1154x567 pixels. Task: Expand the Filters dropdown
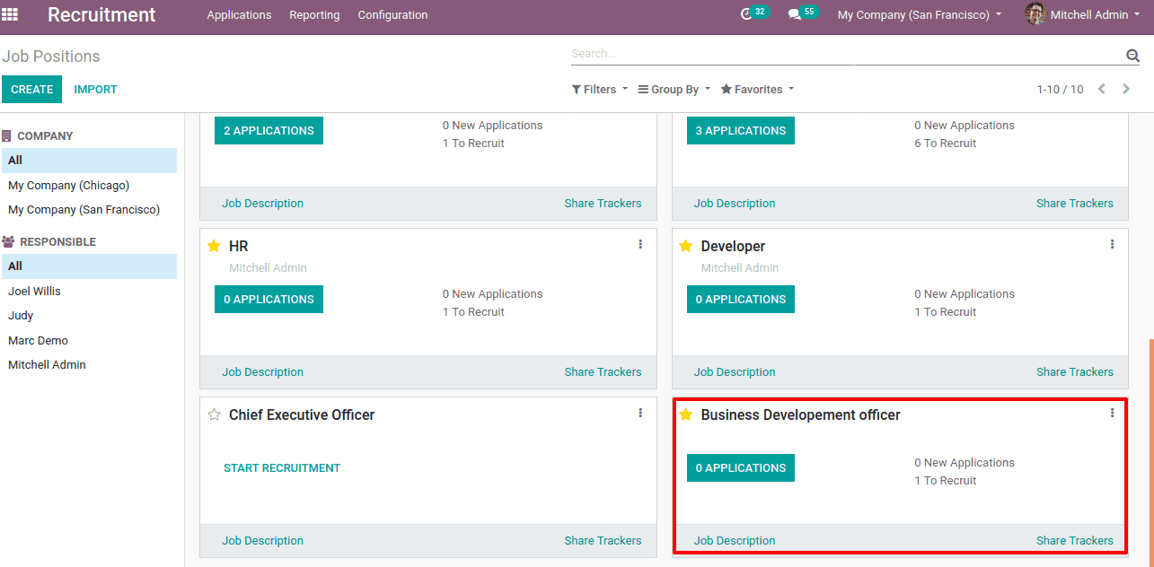coord(600,90)
